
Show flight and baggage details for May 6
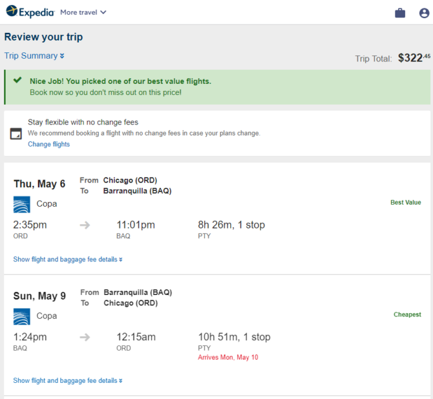tap(68, 260)
